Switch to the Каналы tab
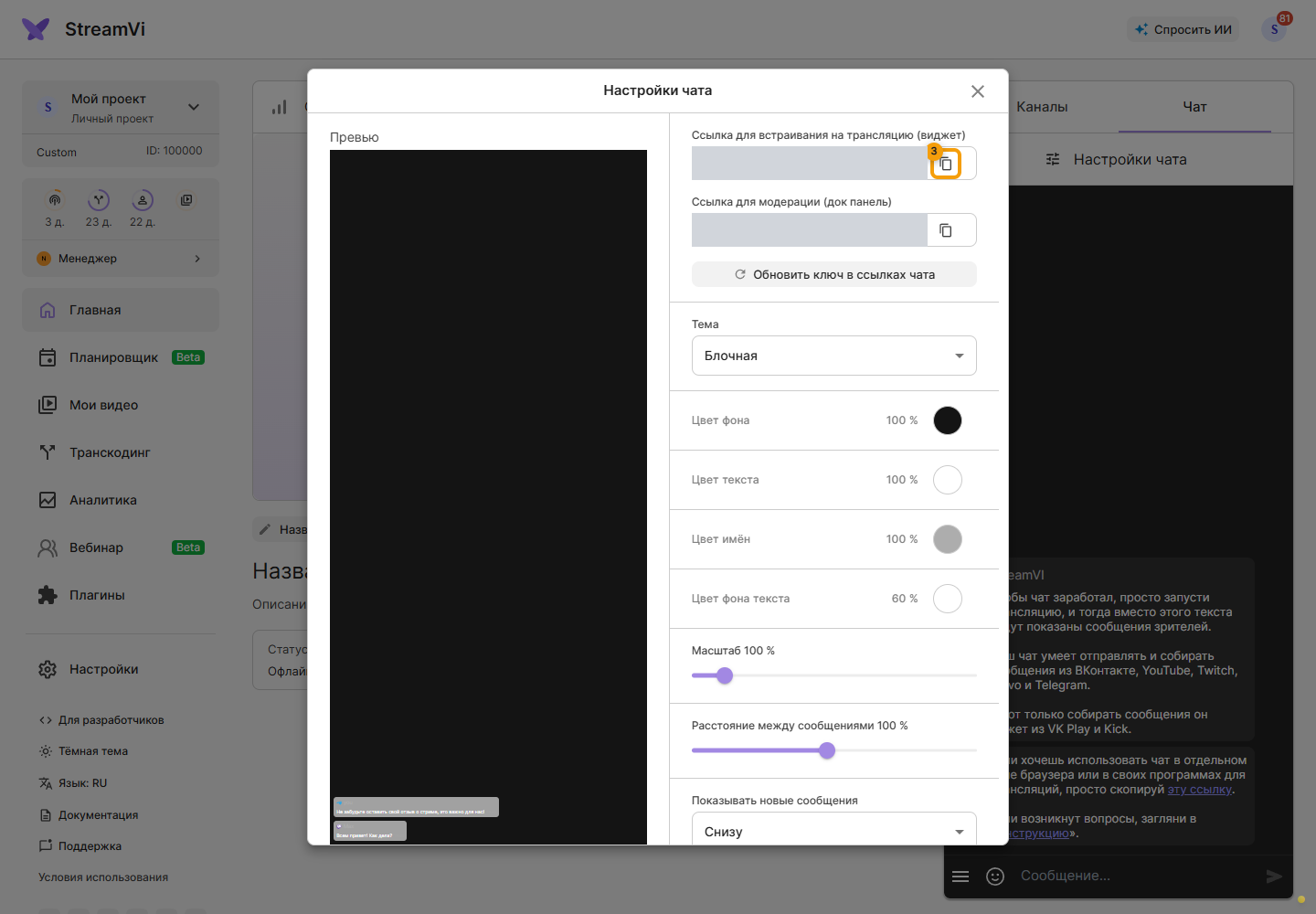The image size is (1316, 914). (1042, 107)
